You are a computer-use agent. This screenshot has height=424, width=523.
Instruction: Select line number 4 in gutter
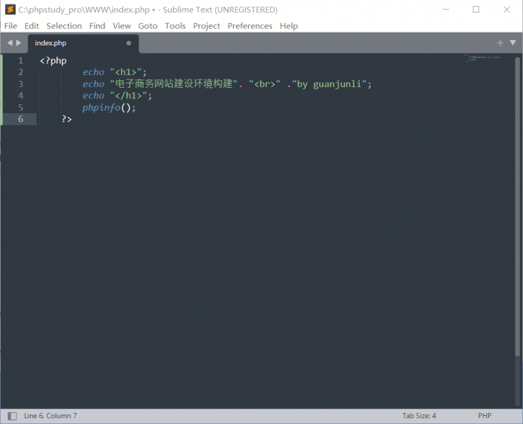(21, 96)
